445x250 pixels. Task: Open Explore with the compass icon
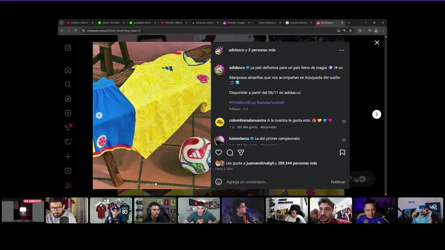click(68, 99)
